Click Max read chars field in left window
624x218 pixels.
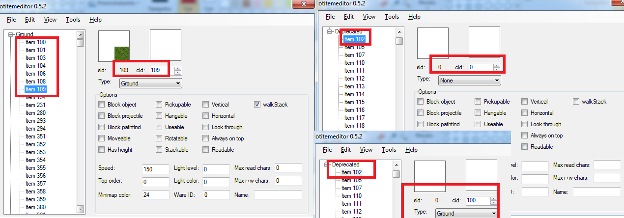[288, 168]
